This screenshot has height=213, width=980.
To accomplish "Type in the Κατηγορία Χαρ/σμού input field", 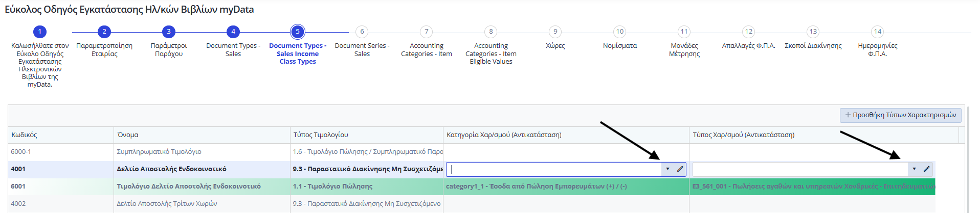I will point(555,169).
